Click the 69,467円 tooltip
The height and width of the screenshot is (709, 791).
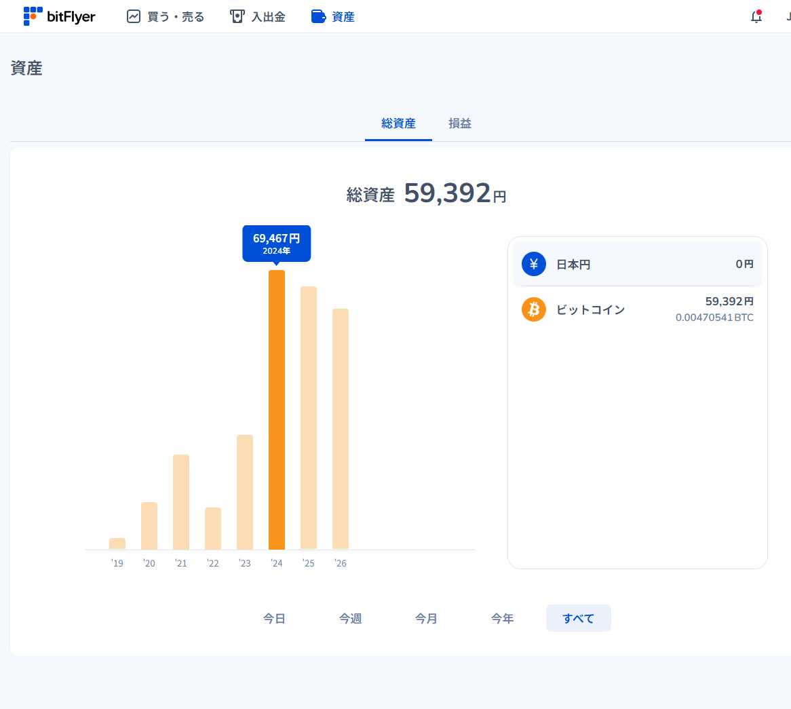(277, 244)
